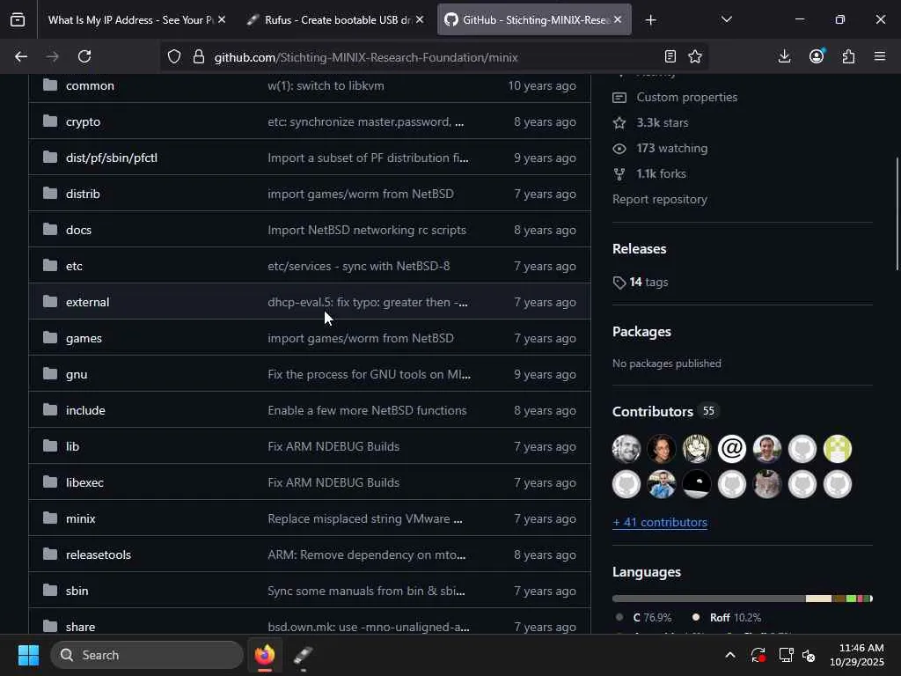Open the Releases section heading
The height and width of the screenshot is (676, 901).
639,249
